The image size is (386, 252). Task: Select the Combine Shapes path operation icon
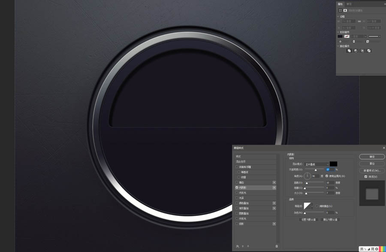tap(349, 51)
